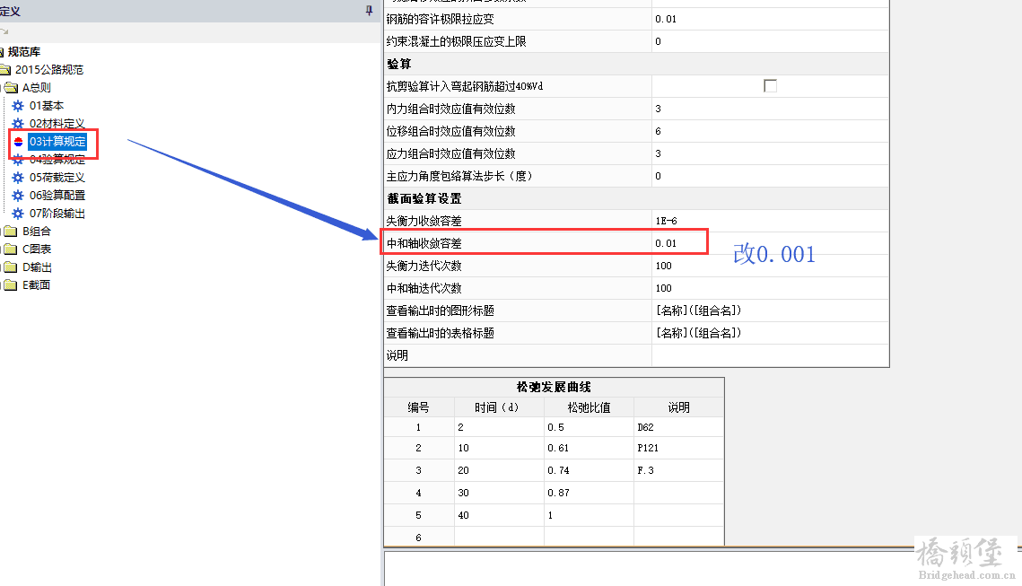
Task: Edit 查看输出时的图形标题 value
Action: [x=771, y=310]
